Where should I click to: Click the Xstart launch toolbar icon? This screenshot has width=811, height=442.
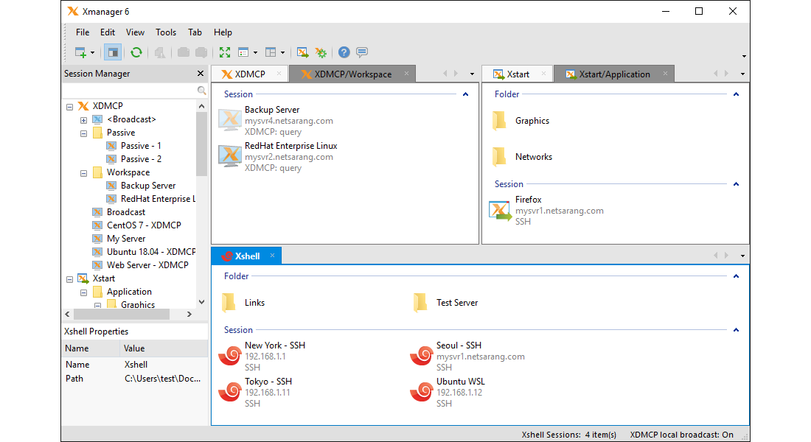[x=302, y=52]
